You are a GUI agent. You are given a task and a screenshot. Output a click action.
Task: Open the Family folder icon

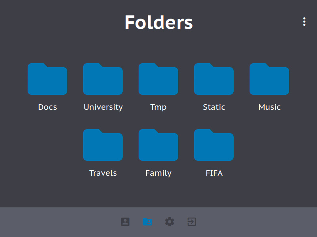(x=158, y=145)
